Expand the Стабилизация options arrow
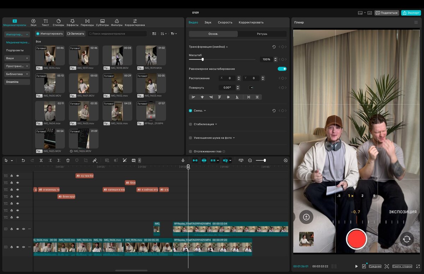Viewport: 424px width, 274px height. pyautogui.click(x=216, y=124)
